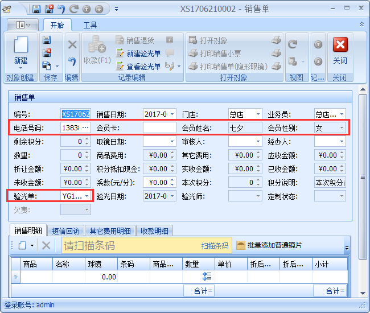Click save-and-close icon in the quick access toolbar

[x=49, y=9]
